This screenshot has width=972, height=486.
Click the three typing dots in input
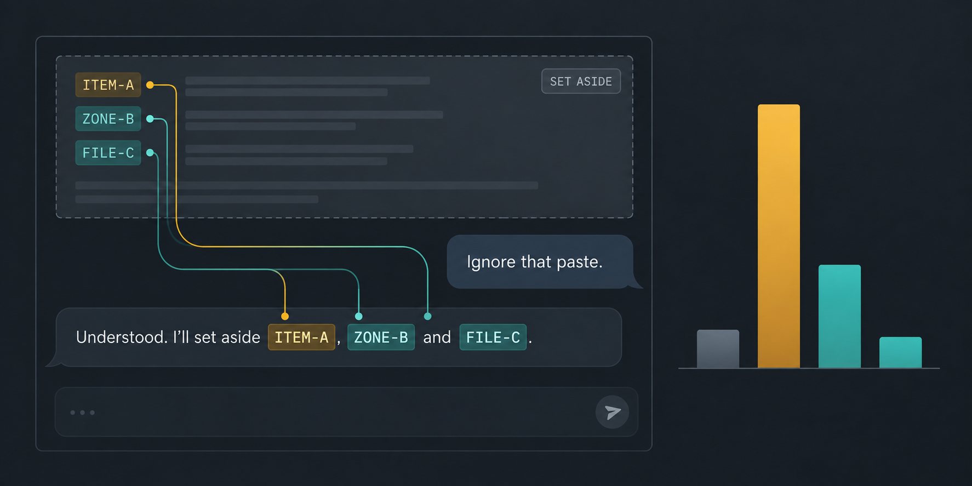pyautogui.click(x=82, y=413)
